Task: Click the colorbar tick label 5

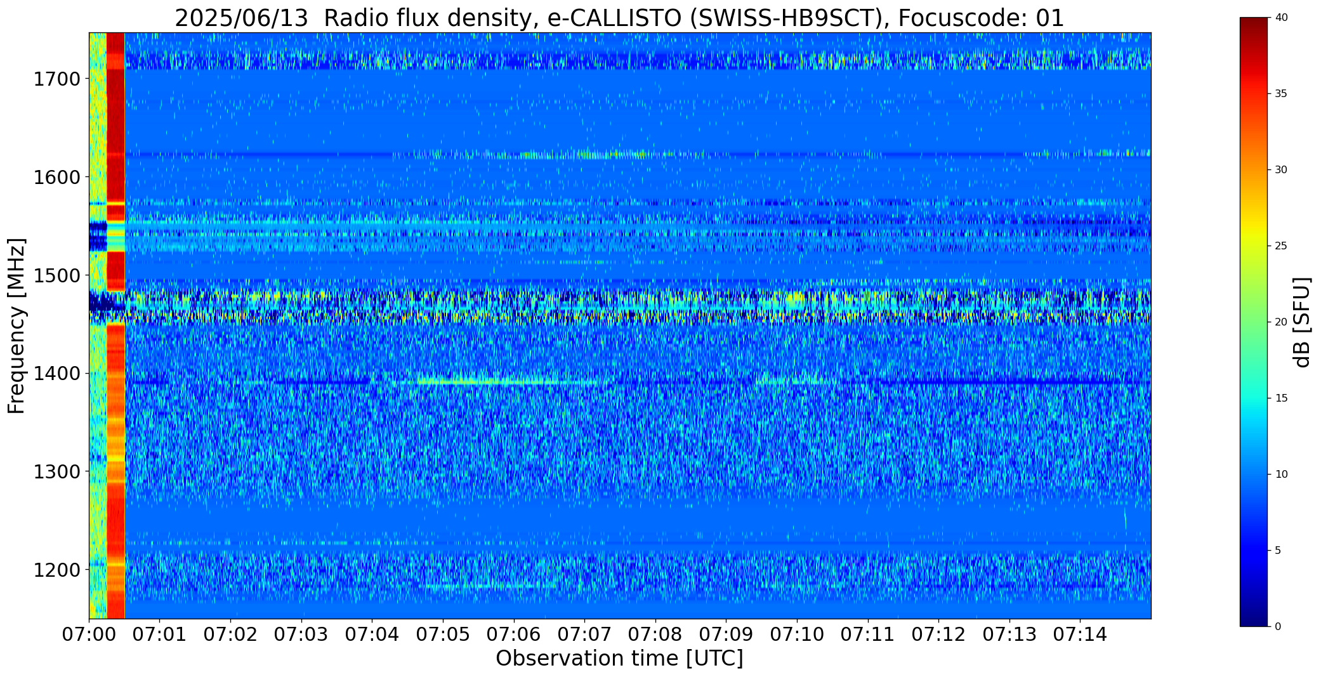Action: [x=1277, y=550]
